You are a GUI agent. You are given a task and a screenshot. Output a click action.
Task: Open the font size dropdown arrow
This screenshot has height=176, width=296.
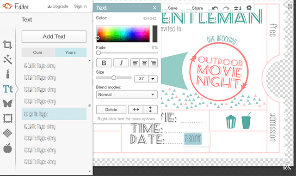coord(153,79)
